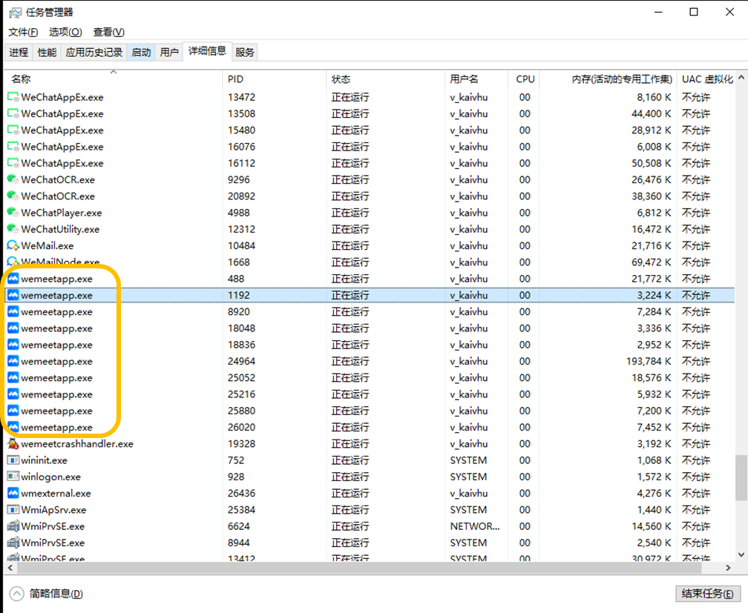Open the 文件(F) menu
Screen dimensions: 748x613
tap(23, 32)
